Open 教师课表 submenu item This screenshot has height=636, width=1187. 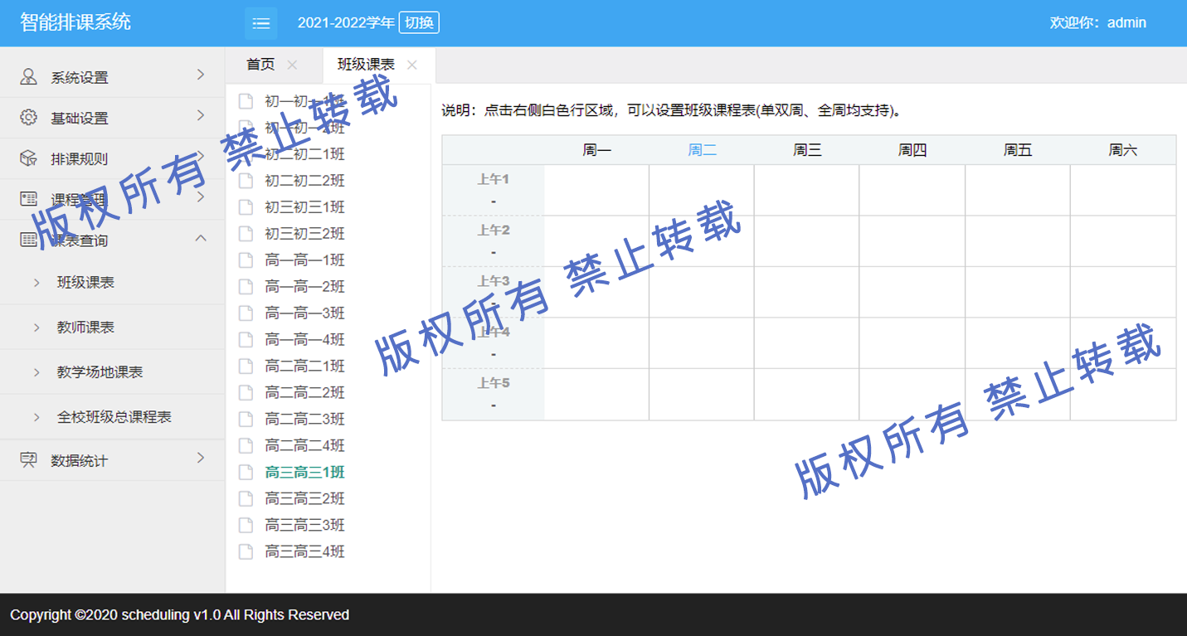[85, 328]
